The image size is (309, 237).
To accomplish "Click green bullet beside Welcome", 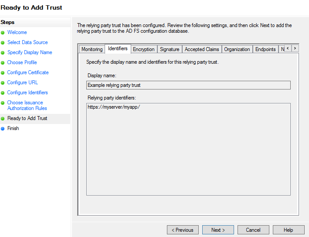I will coord(3,33).
